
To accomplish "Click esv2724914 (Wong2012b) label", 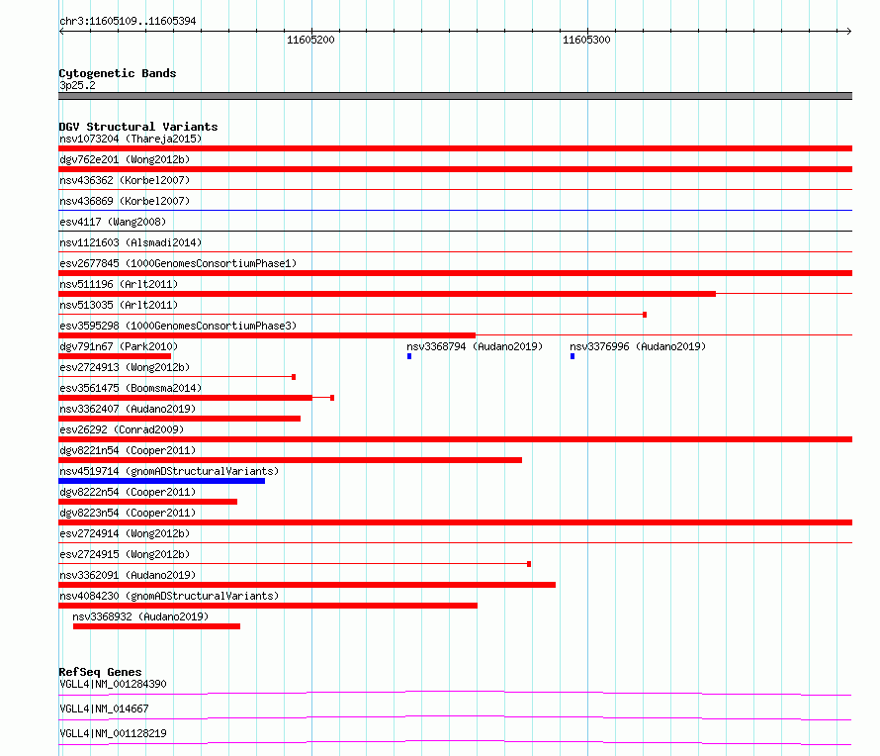I will pos(125,533).
